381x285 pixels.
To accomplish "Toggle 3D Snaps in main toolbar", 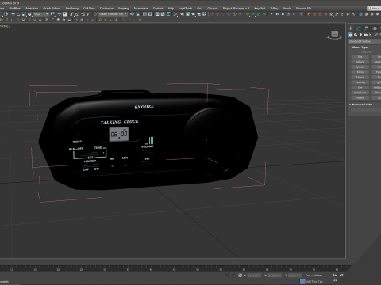I will [x=71, y=14].
